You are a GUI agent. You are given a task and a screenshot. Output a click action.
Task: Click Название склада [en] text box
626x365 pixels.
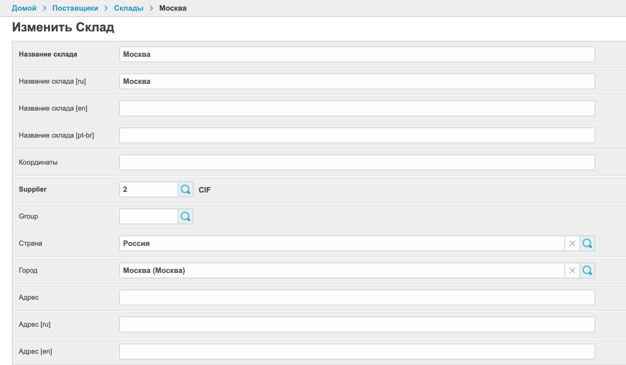click(357, 108)
